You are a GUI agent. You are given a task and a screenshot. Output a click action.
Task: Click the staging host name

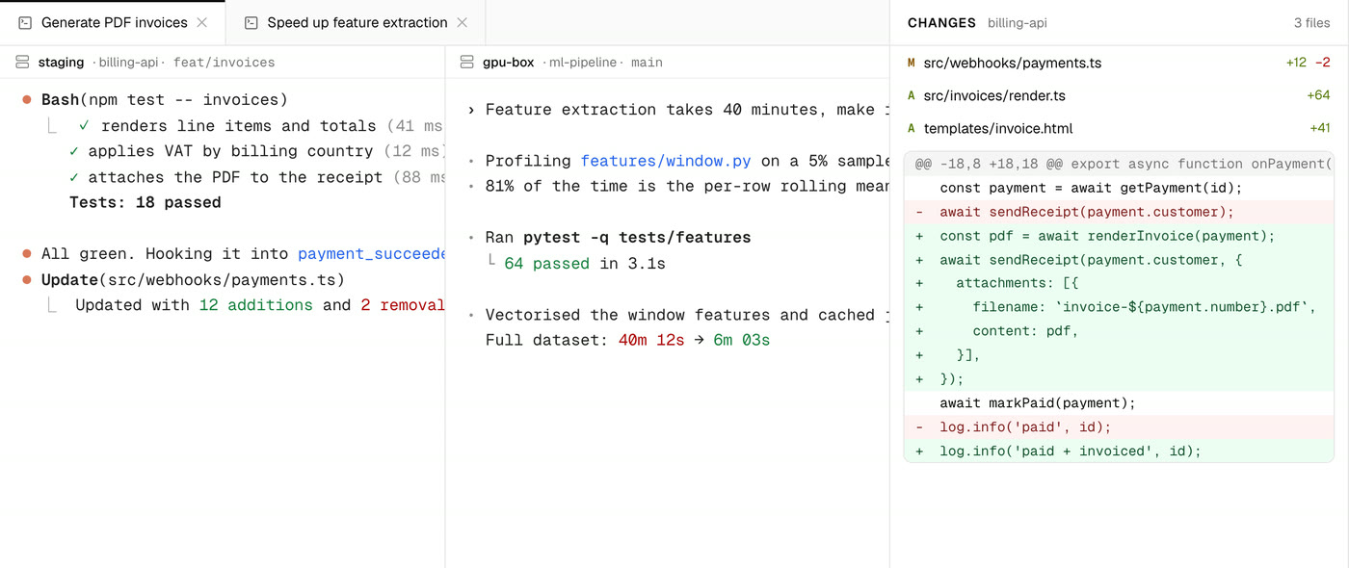pyautogui.click(x=62, y=62)
